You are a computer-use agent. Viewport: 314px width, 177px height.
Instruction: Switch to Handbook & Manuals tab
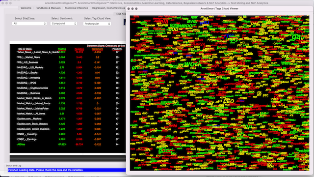click(x=48, y=8)
